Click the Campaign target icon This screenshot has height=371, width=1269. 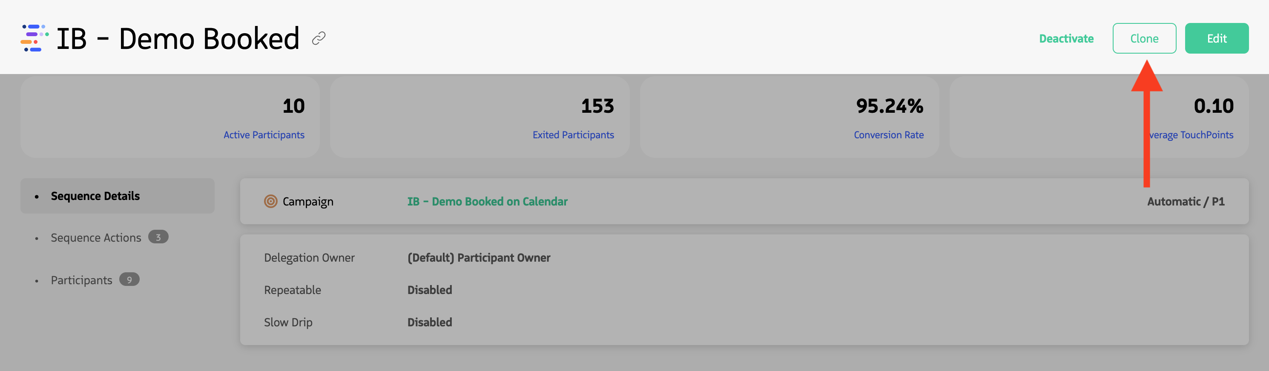270,201
